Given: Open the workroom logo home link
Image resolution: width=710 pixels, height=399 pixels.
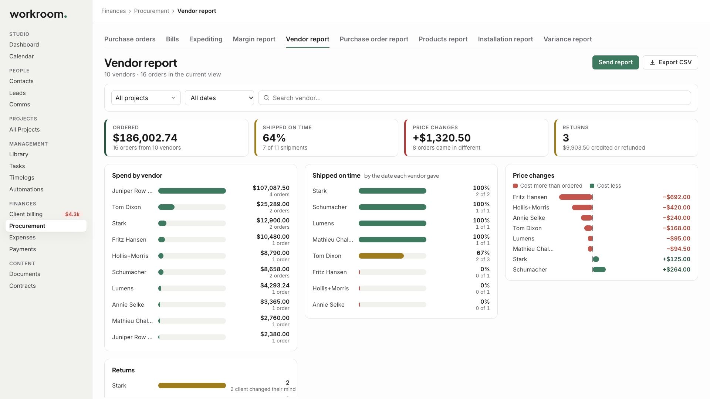Looking at the screenshot, I should [x=38, y=14].
